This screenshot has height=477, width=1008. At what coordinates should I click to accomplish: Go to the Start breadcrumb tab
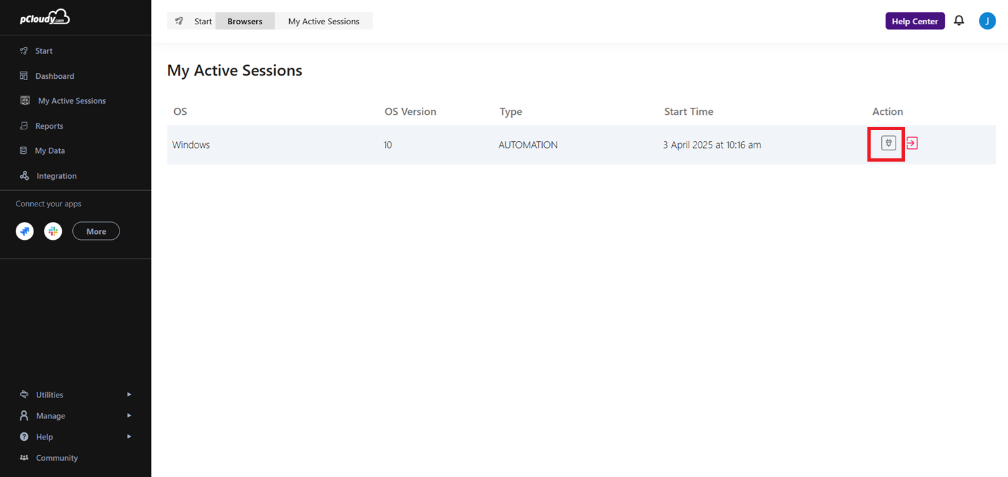(203, 21)
